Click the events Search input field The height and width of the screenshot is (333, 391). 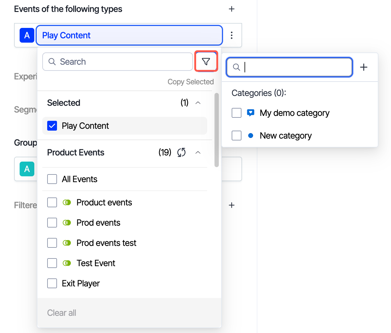[118, 62]
